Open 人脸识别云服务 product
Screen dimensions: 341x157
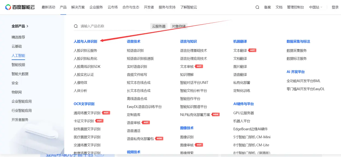85,50
